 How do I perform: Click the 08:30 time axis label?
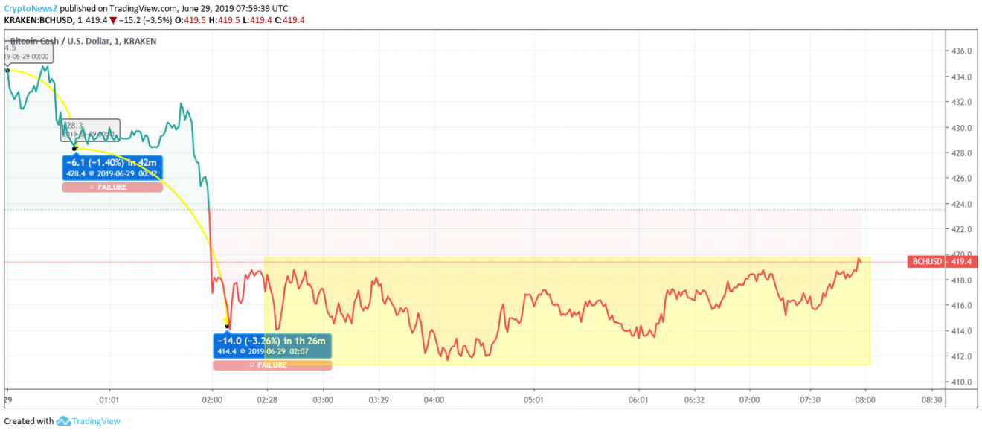[x=931, y=400]
